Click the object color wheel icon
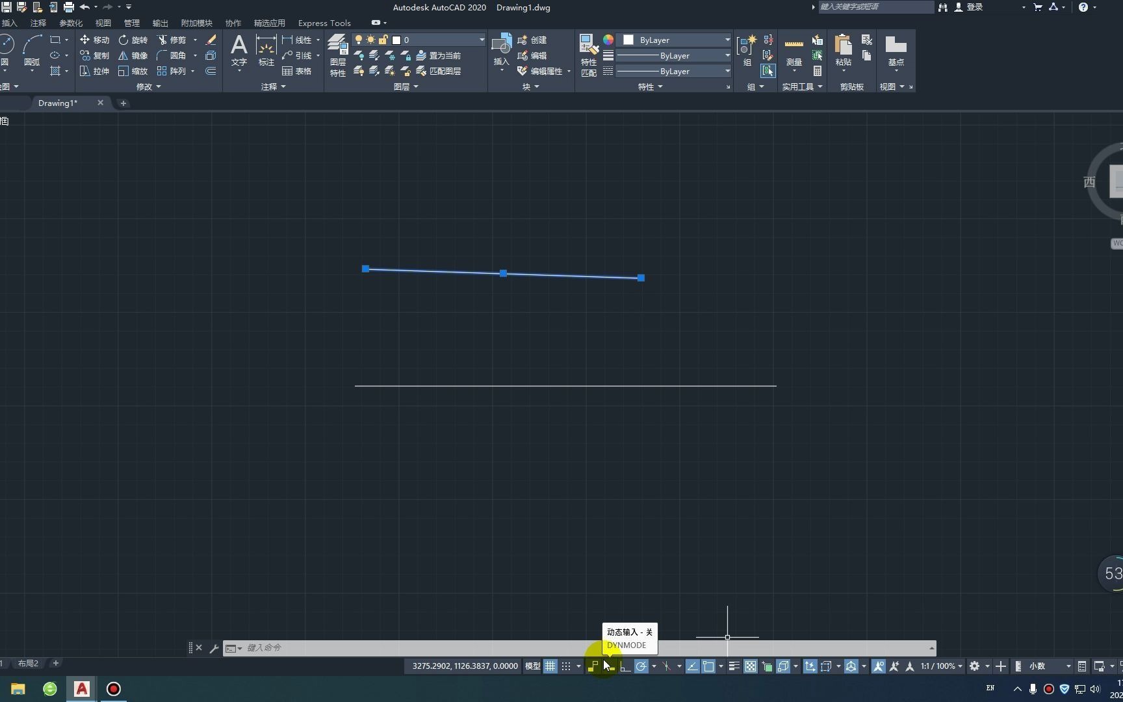The image size is (1123, 702). click(608, 40)
